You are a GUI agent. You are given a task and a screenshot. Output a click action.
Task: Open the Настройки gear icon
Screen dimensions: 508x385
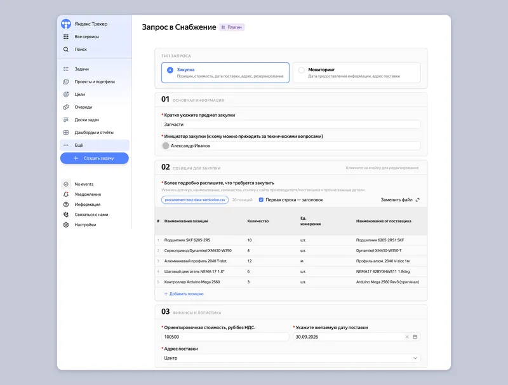(x=66, y=225)
